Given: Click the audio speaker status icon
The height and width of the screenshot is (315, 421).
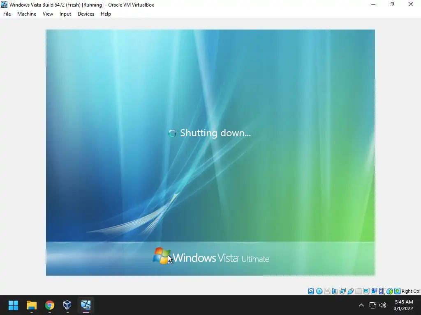Looking at the screenshot, I should 335,291.
